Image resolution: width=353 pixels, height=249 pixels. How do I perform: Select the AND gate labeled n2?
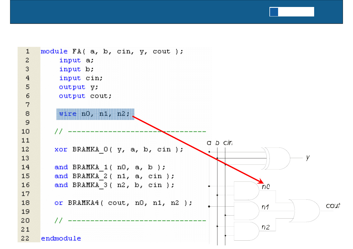click(246, 231)
